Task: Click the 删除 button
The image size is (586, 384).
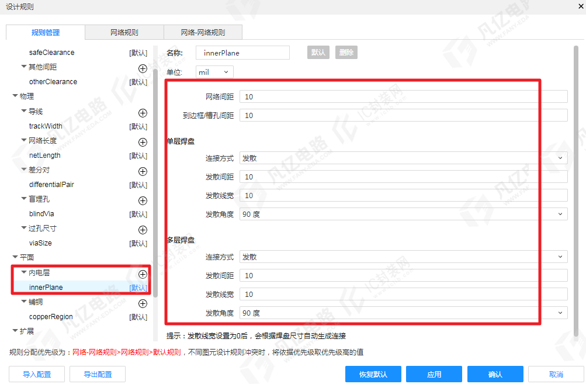Action: pos(346,53)
